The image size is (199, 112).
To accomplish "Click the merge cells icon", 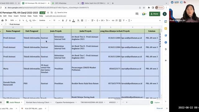I will (86, 21).
